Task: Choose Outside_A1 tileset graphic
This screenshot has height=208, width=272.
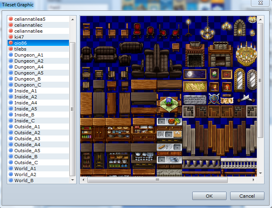Action: click(x=38, y=127)
